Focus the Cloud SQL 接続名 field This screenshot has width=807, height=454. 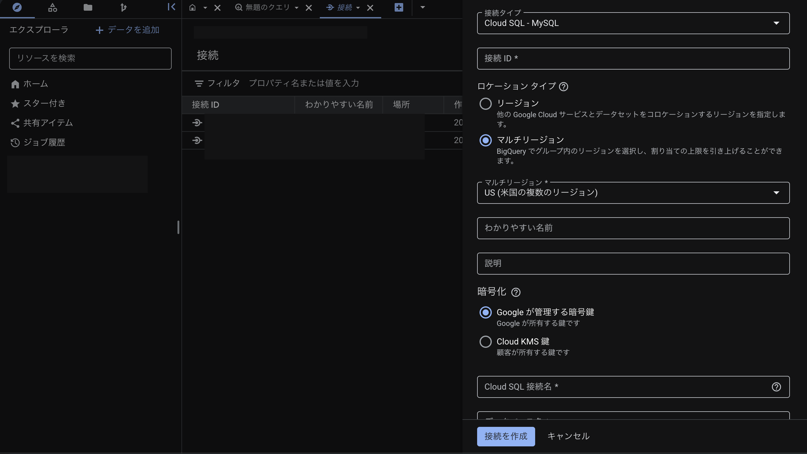coord(633,387)
